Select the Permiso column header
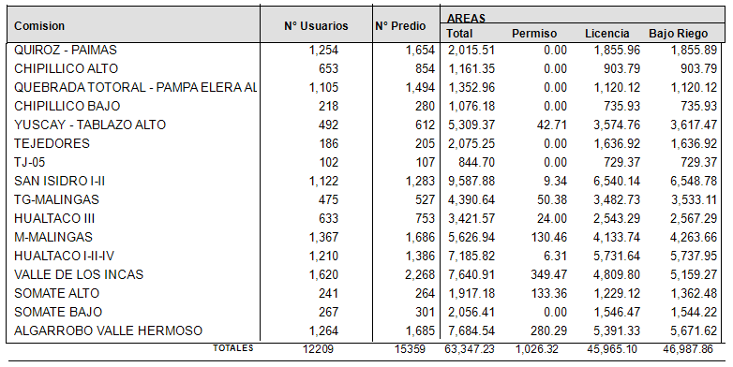The image size is (733, 367). [534, 34]
